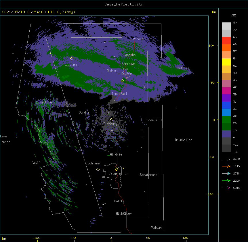
Task: Click the Innisfail city label
Action: tap(119, 94)
